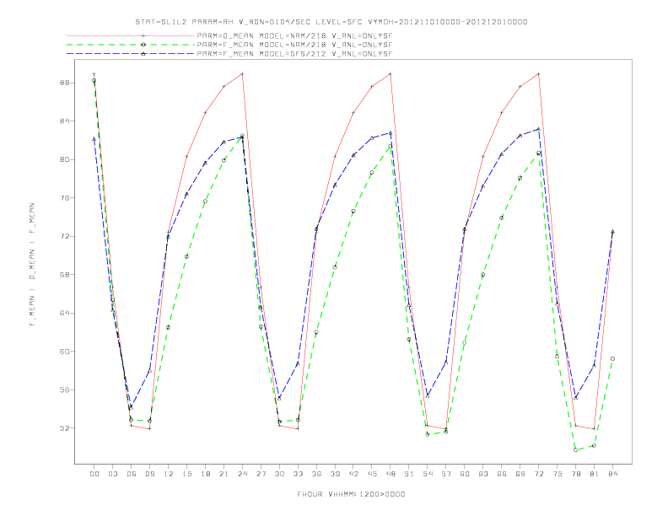Image resolution: width=668 pixels, height=516 pixels.
Task: Click x-axis tick label 51
Action: [x=409, y=474]
